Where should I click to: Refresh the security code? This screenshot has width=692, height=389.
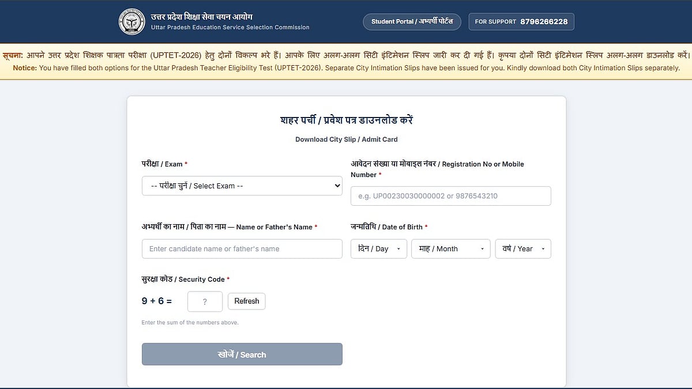pyautogui.click(x=247, y=301)
